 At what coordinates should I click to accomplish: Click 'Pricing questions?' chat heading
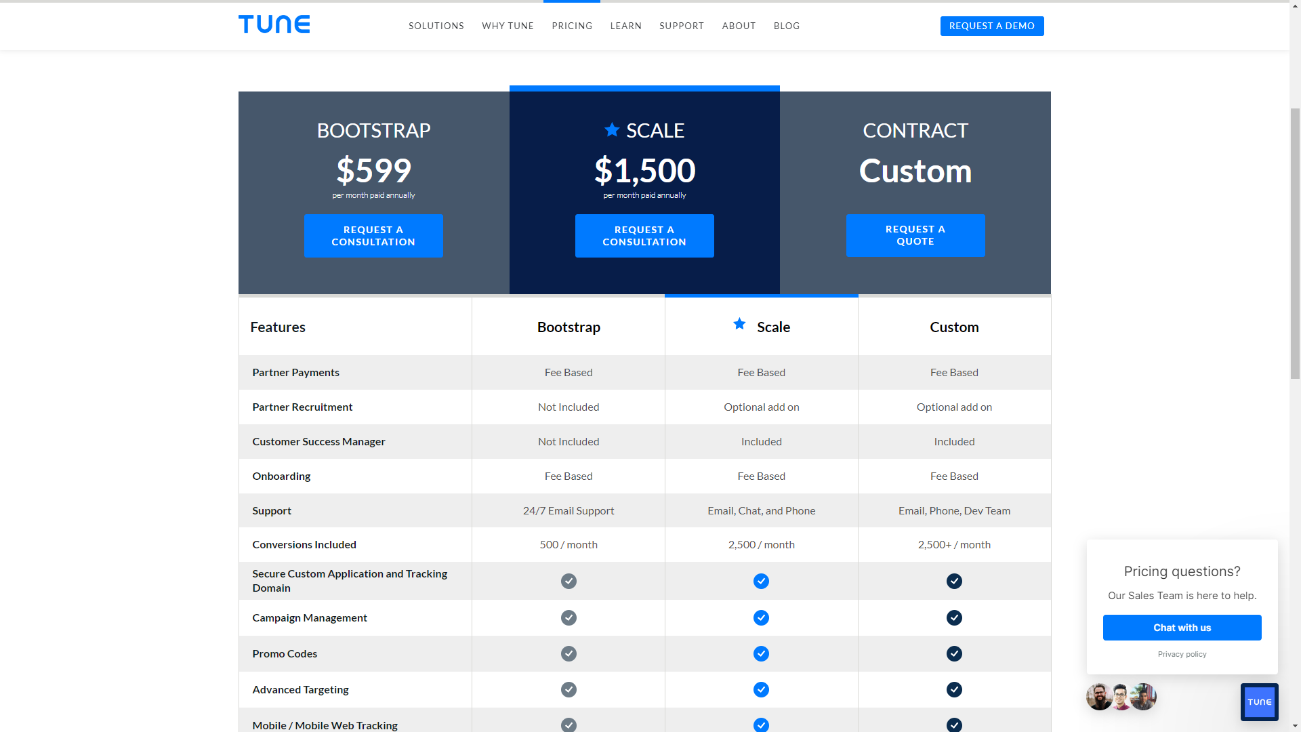point(1182,571)
